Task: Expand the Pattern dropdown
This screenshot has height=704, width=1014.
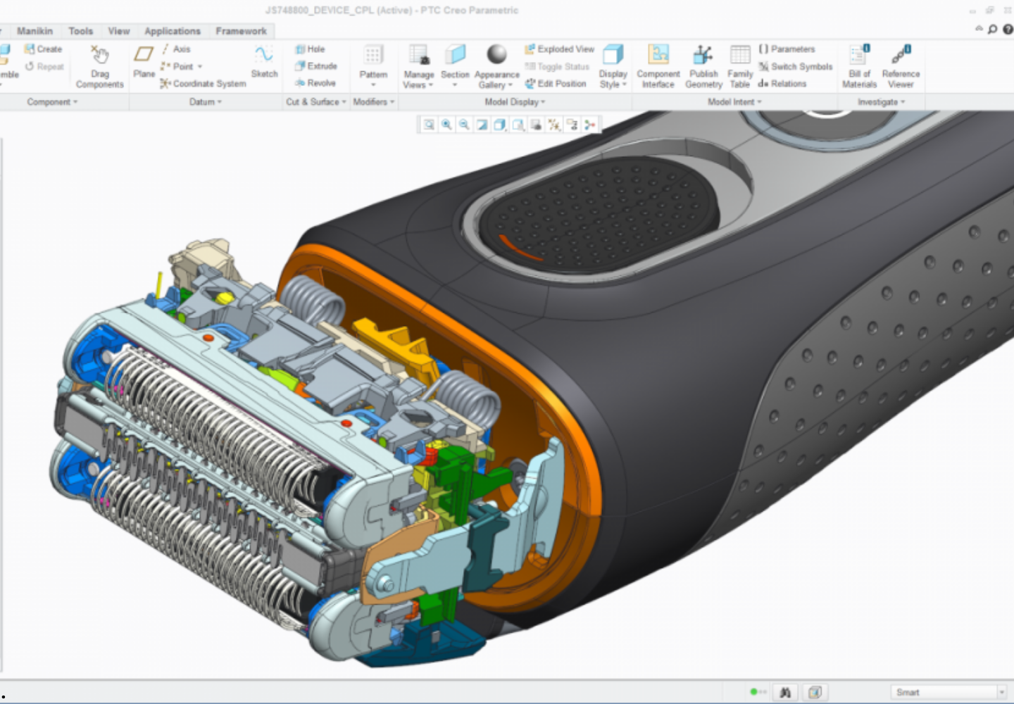Action: 373,85
